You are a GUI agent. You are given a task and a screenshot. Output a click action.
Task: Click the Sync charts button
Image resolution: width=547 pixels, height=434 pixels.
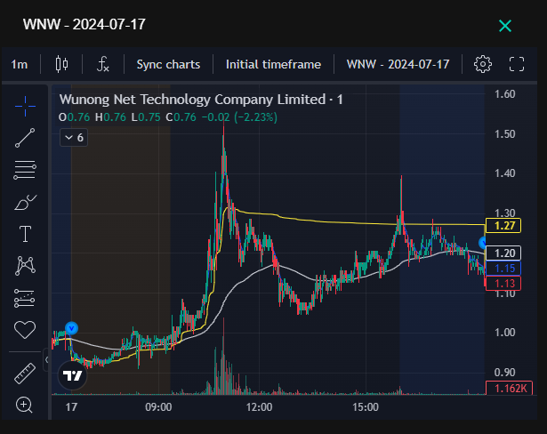(x=168, y=65)
